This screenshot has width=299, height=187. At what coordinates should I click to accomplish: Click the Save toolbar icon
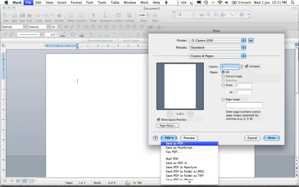pos(22,15)
